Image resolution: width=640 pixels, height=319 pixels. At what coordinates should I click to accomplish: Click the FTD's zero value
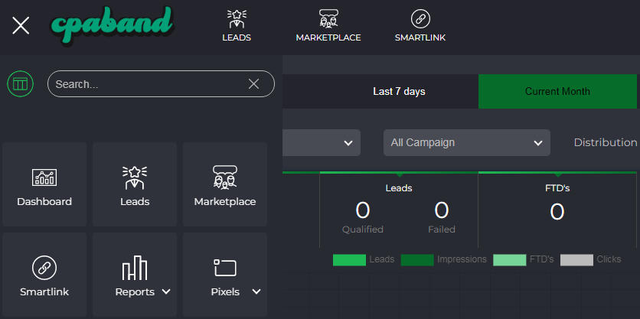[x=557, y=212]
